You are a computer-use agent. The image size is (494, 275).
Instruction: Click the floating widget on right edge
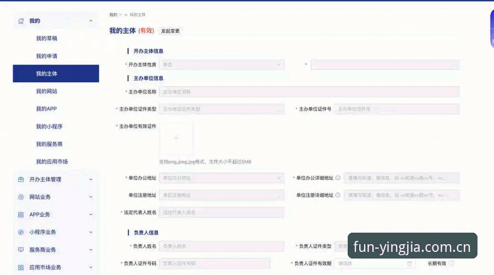(492, 29)
